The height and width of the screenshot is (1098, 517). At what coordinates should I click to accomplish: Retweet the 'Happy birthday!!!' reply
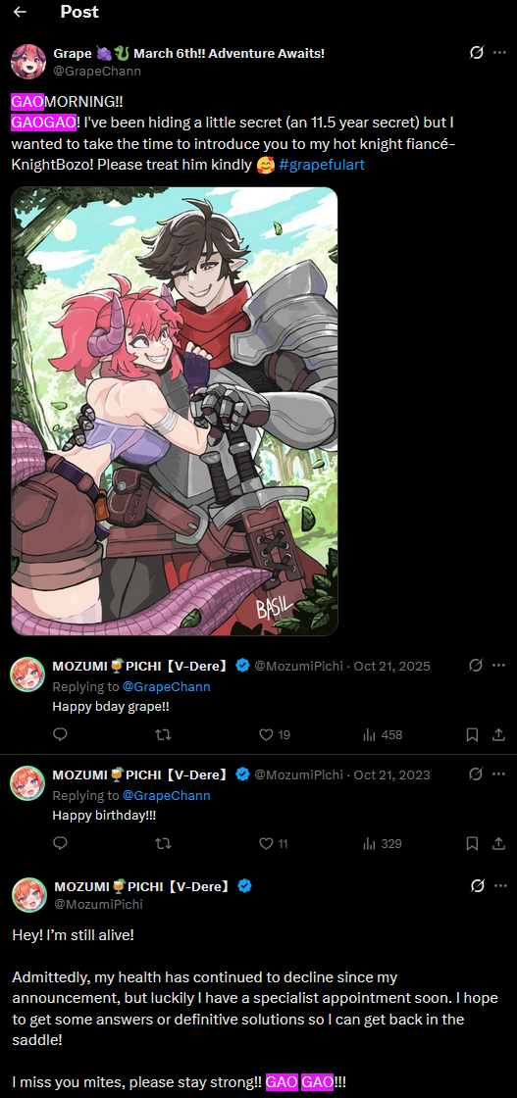163,844
